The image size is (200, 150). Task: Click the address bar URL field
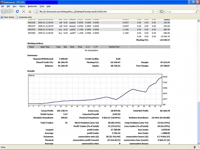[x=95, y=12]
